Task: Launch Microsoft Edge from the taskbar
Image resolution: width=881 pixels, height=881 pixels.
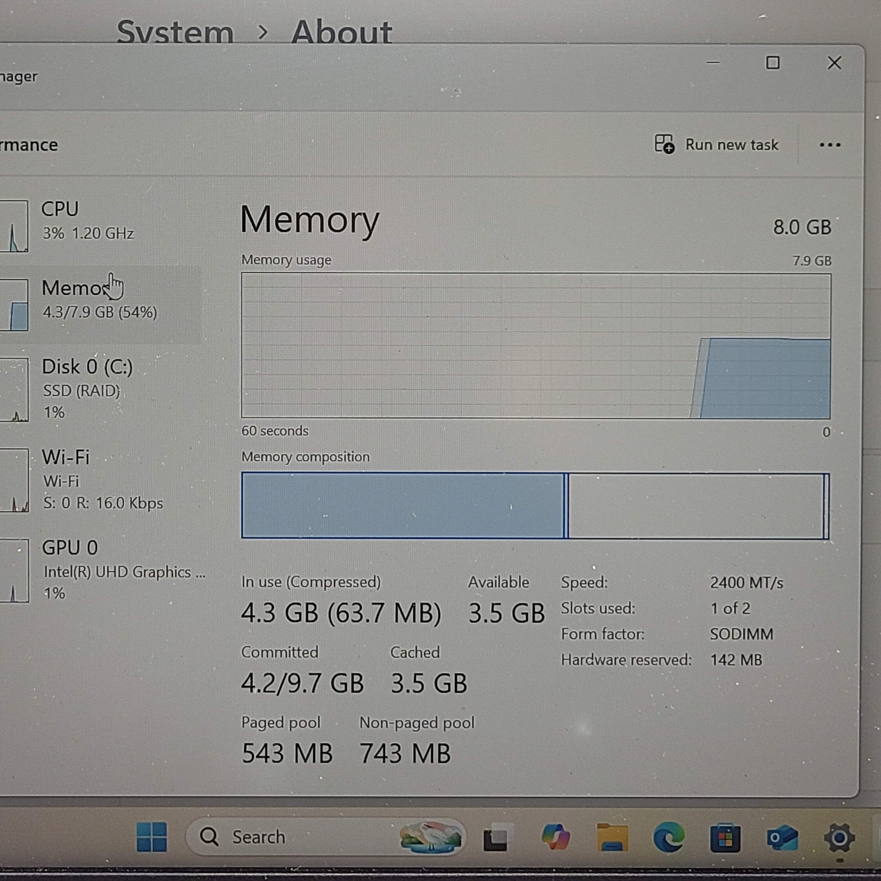Action: pyautogui.click(x=668, y=838)
